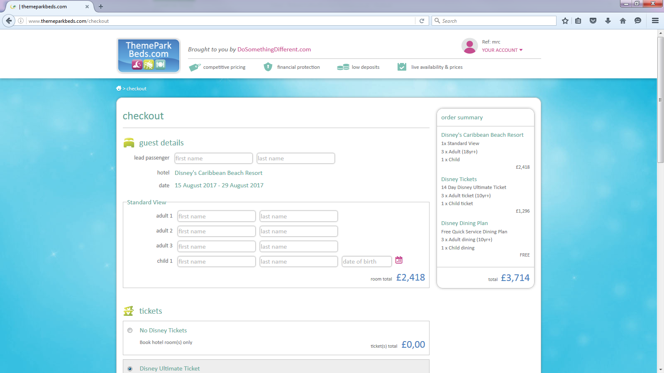Click the lead passenger last name field

[x=295, y=158]
